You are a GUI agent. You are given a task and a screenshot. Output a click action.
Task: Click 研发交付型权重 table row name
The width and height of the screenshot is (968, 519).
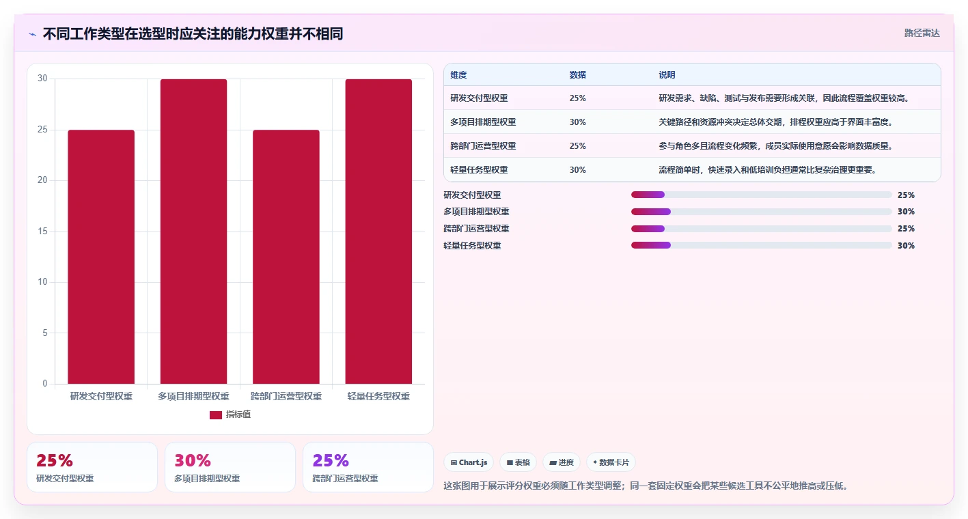(x=479, y=98)
